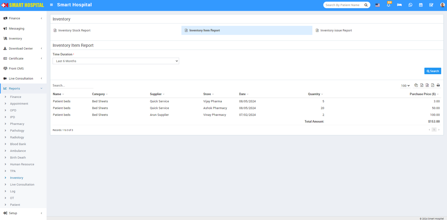Switch to Inventory Stock Report tab
Viewport: 447px width, 220px height.
[74, 30]
